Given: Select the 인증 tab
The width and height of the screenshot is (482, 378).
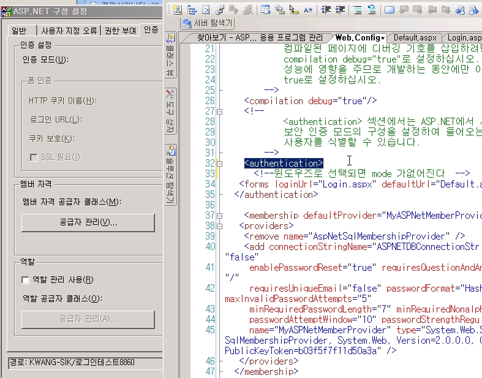Looking at the screenshot, I should point(151,29).
